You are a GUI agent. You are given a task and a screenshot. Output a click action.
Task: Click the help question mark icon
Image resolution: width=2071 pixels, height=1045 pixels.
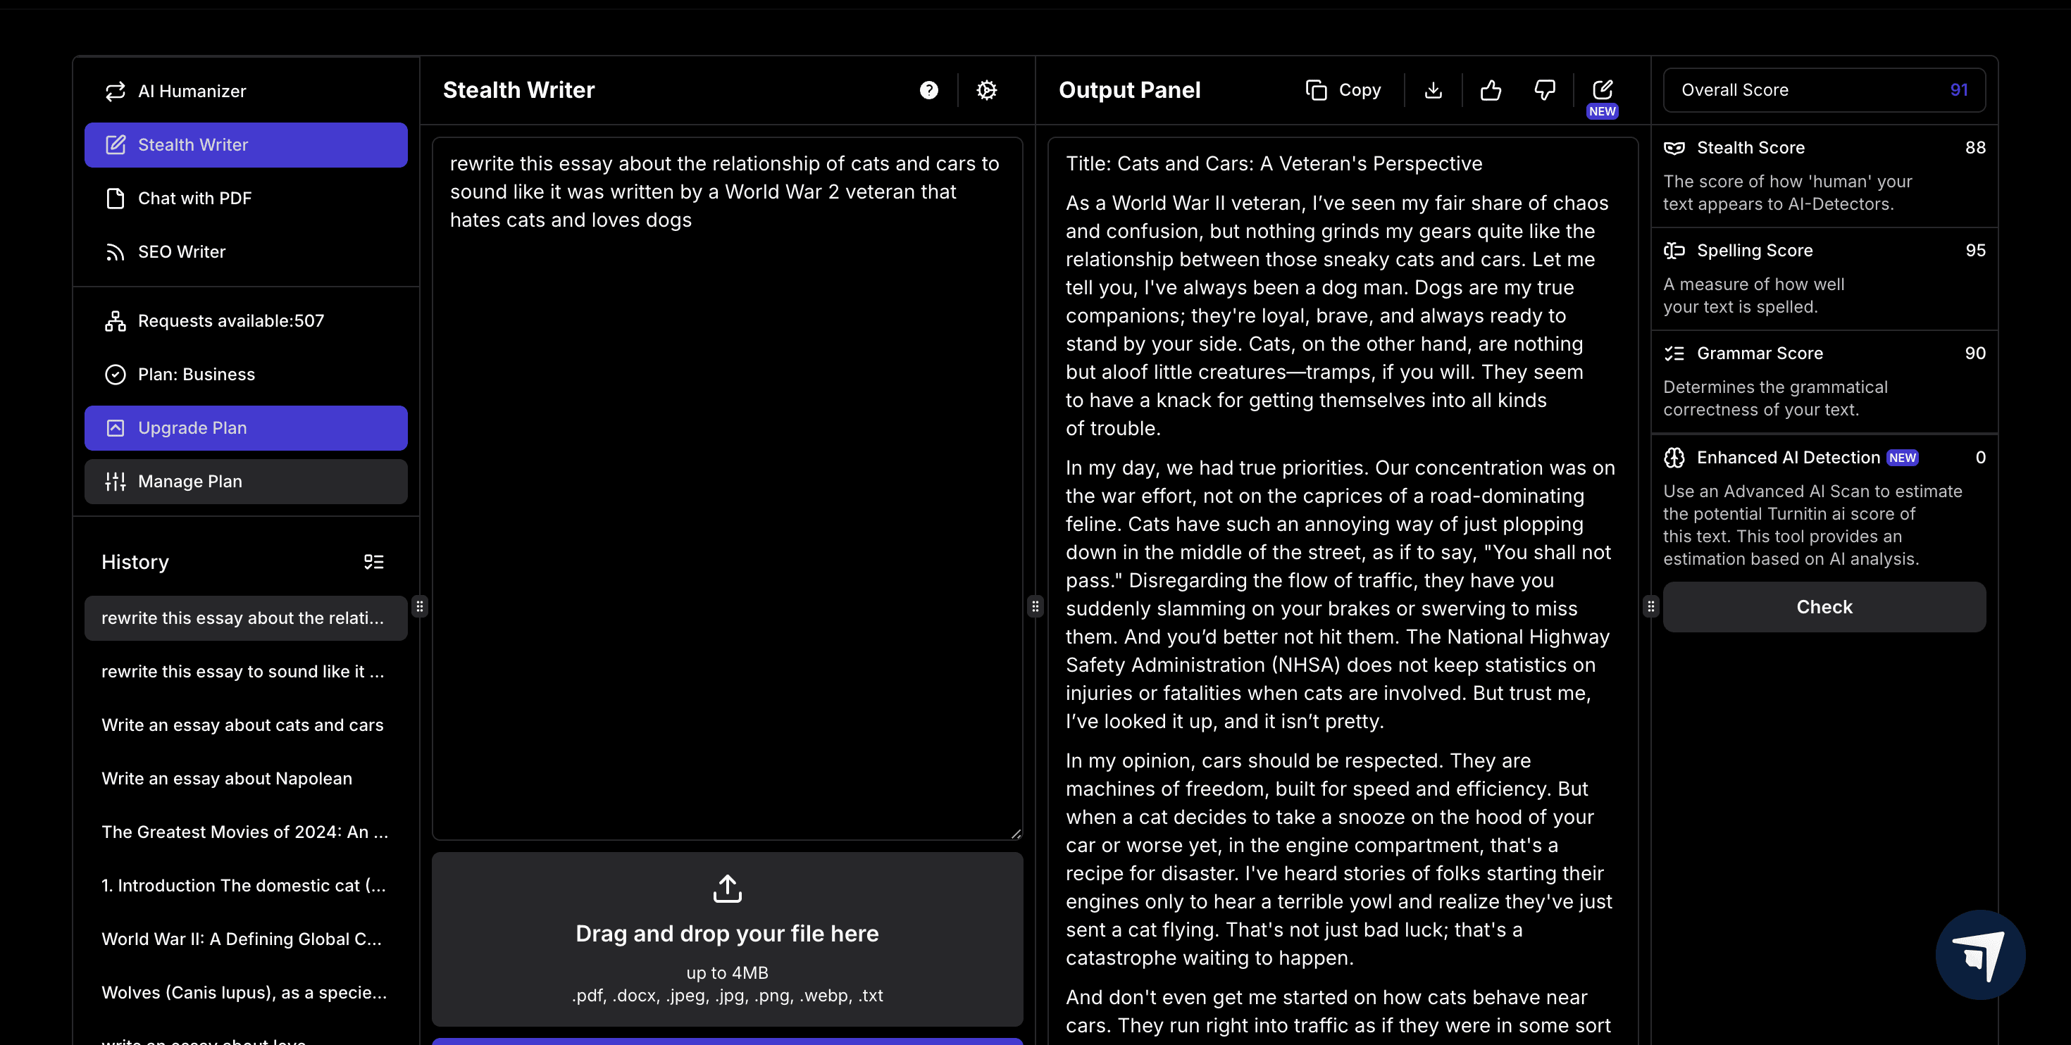(928, 90)
